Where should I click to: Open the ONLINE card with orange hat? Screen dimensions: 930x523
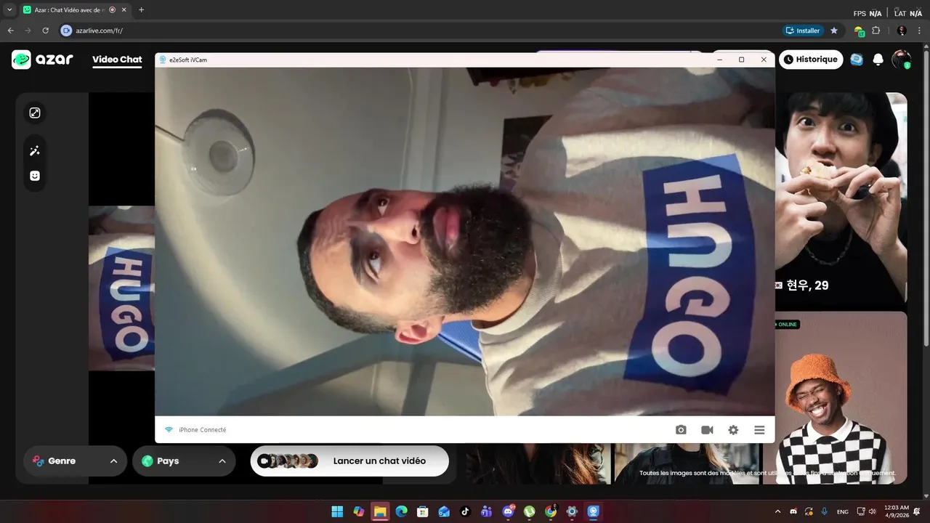tap(841, 398)
